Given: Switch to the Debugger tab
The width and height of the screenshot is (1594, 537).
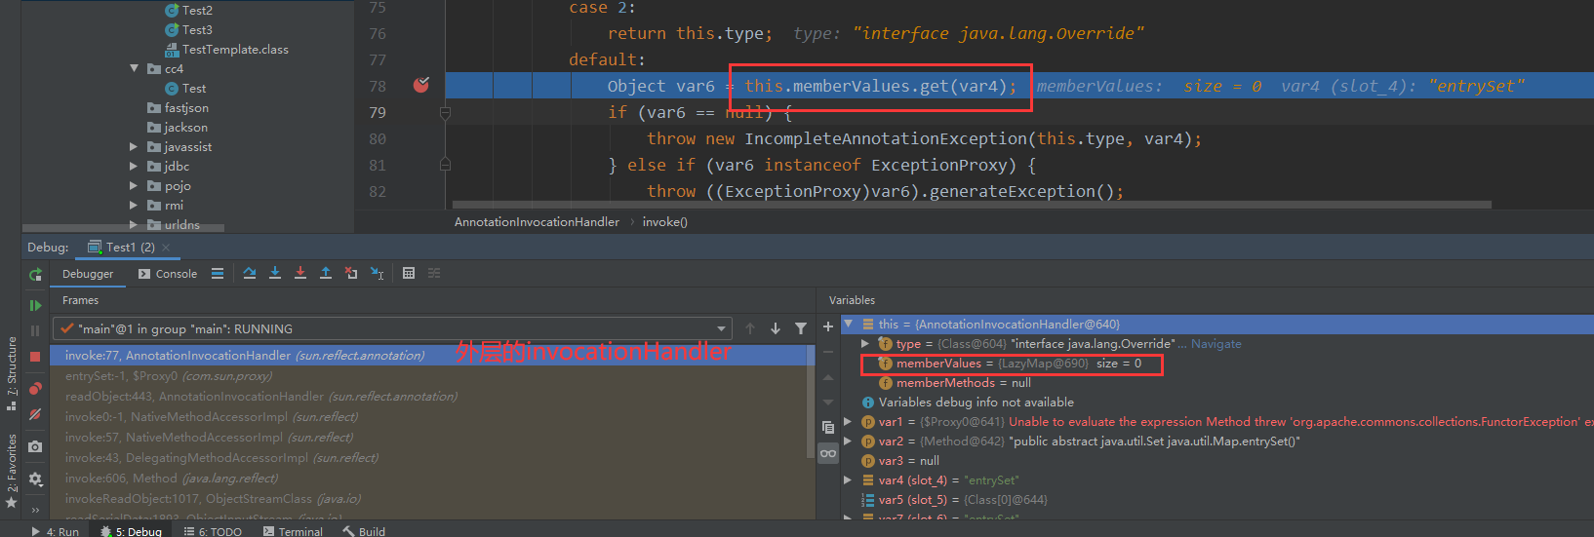Looking at the screenshot, I should point(88,274).
